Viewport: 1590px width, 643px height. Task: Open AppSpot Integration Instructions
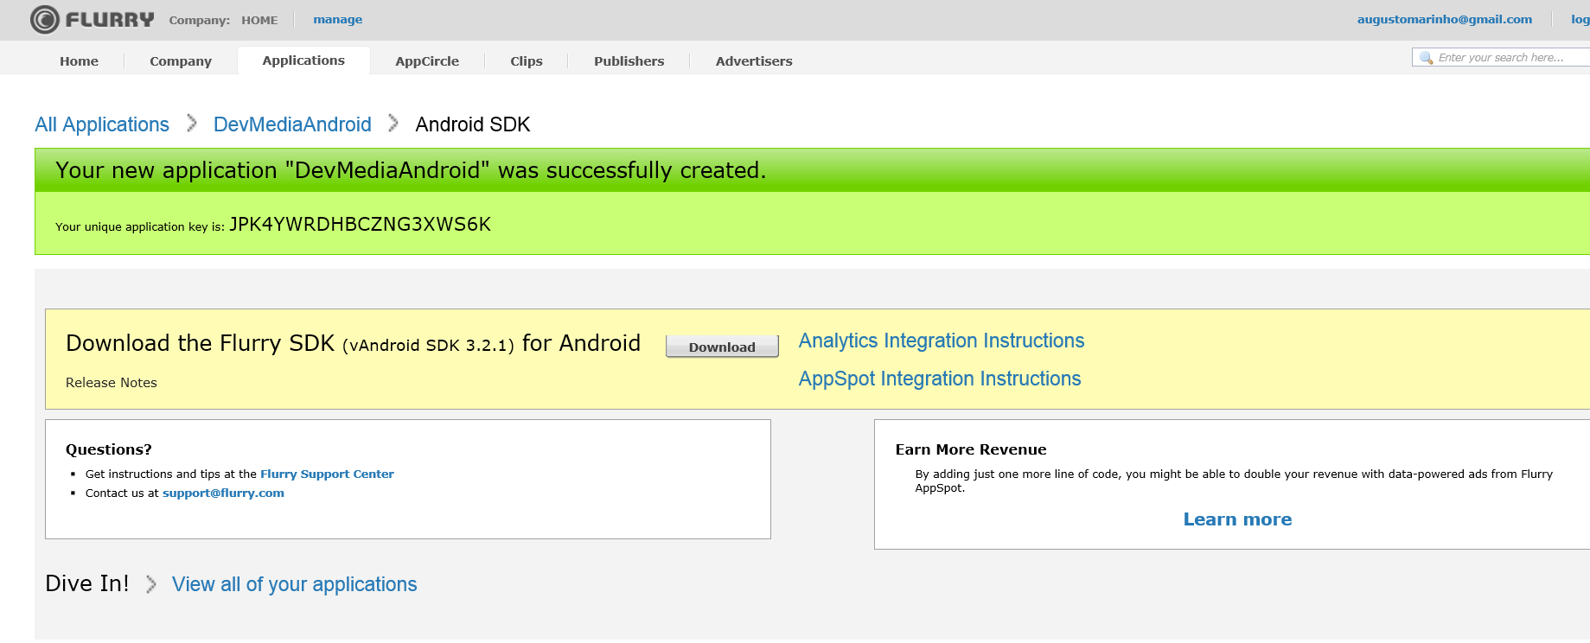[940, 379]
